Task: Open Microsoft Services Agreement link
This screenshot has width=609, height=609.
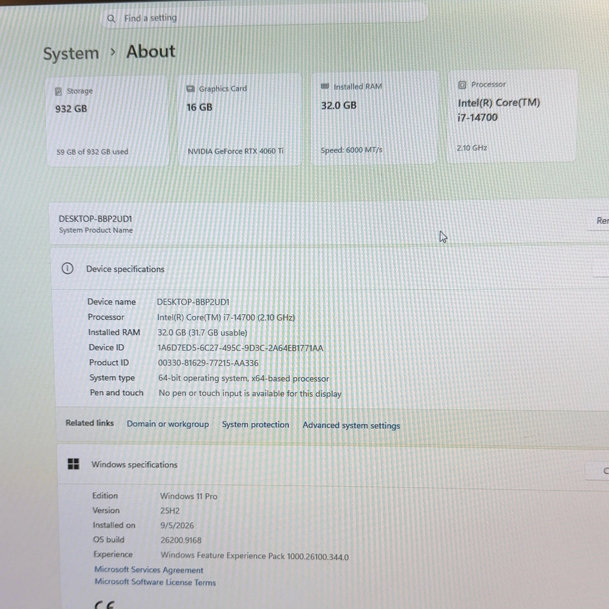Action: 149,570
